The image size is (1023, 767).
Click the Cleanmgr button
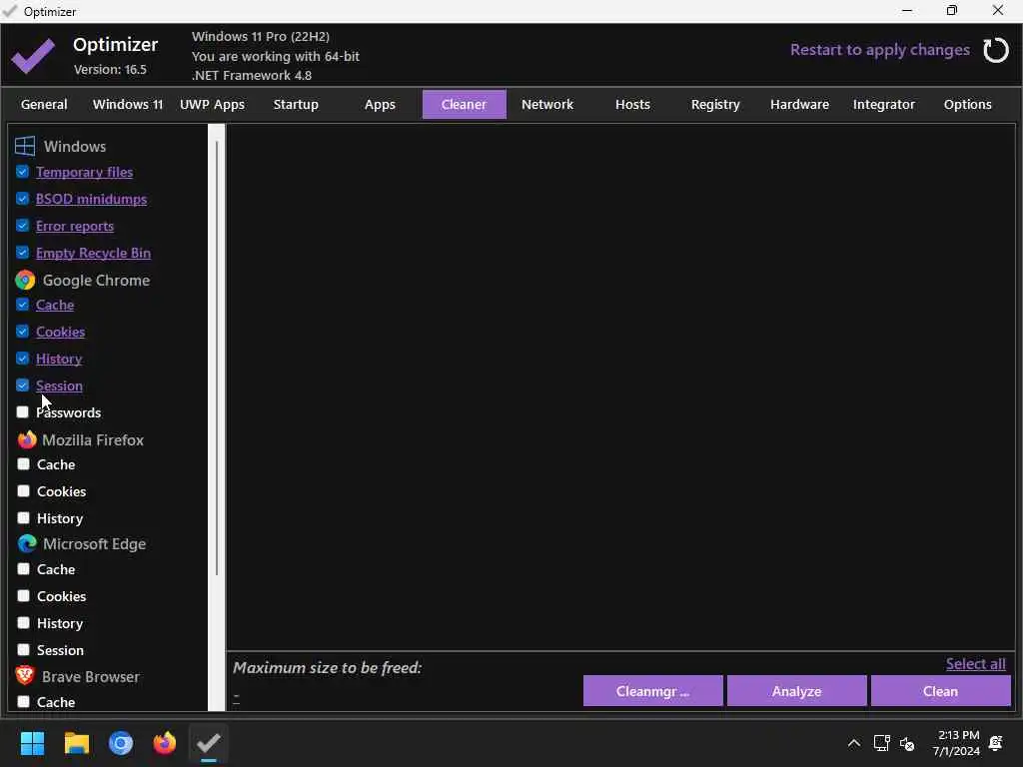coord(652,691)
